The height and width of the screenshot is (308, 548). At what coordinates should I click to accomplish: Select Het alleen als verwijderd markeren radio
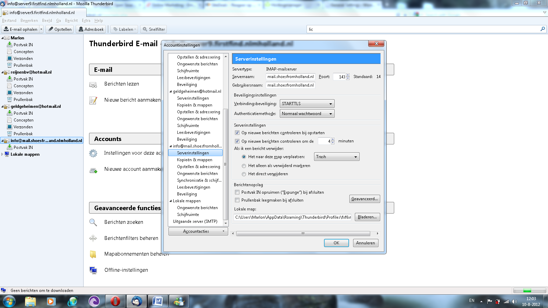pos(244,166)
